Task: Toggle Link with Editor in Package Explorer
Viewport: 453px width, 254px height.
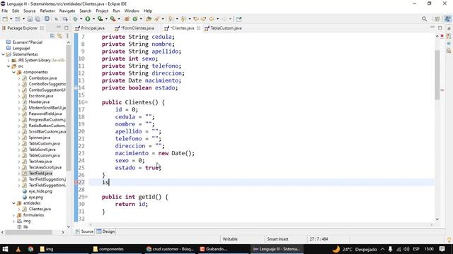Action: point(59,36)
